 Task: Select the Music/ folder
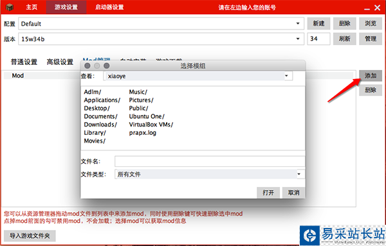point(138,92)
